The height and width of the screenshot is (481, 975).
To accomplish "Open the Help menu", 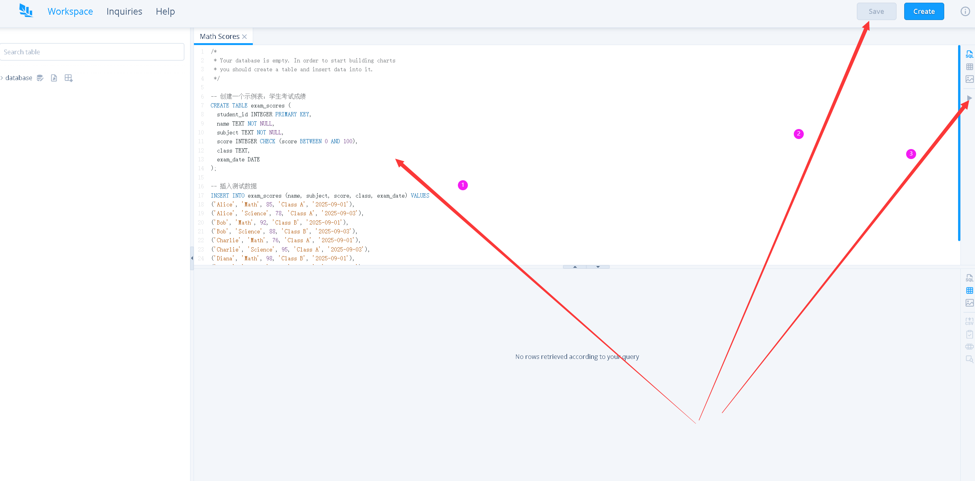I will (165, 12).
